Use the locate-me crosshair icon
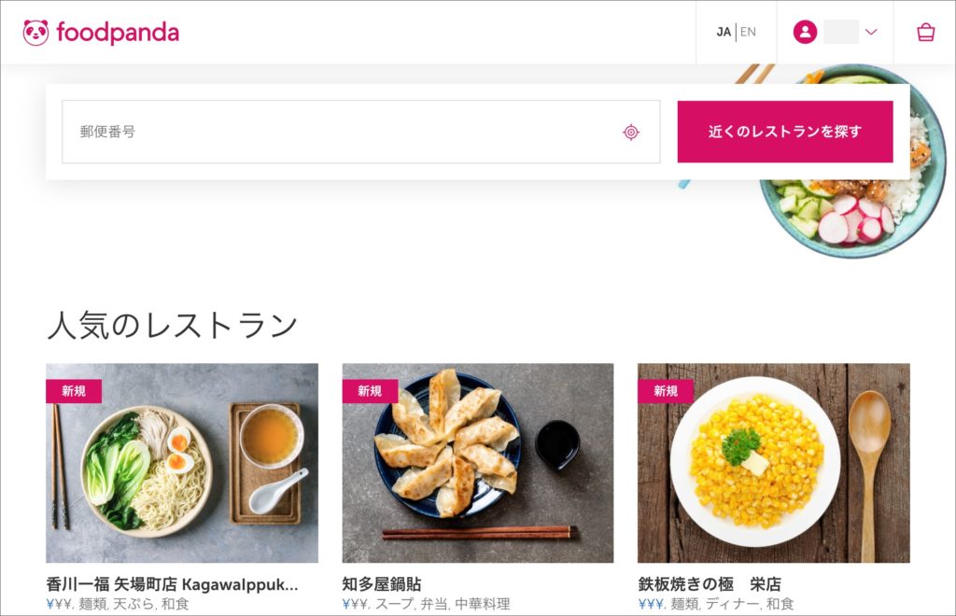956x616 pixels. pos(631,133)
